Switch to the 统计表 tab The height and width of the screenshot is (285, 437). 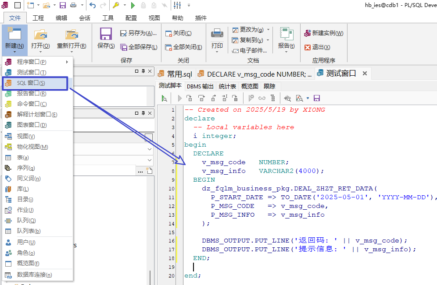pyautogui.click(x=227, y=86)
